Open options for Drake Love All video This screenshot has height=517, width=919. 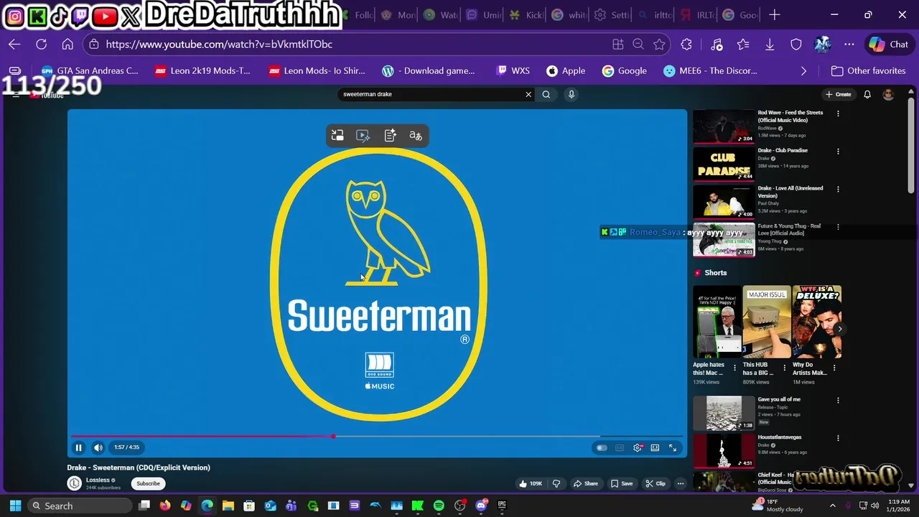pyautogui.click(x=838, y=190)
